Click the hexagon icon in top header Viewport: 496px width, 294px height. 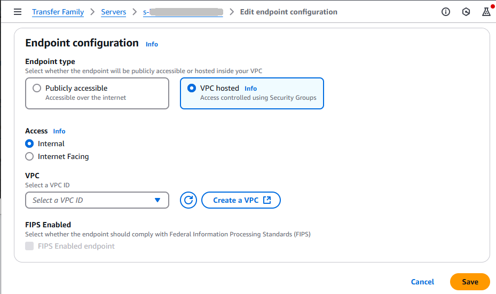tap(466, 12)
